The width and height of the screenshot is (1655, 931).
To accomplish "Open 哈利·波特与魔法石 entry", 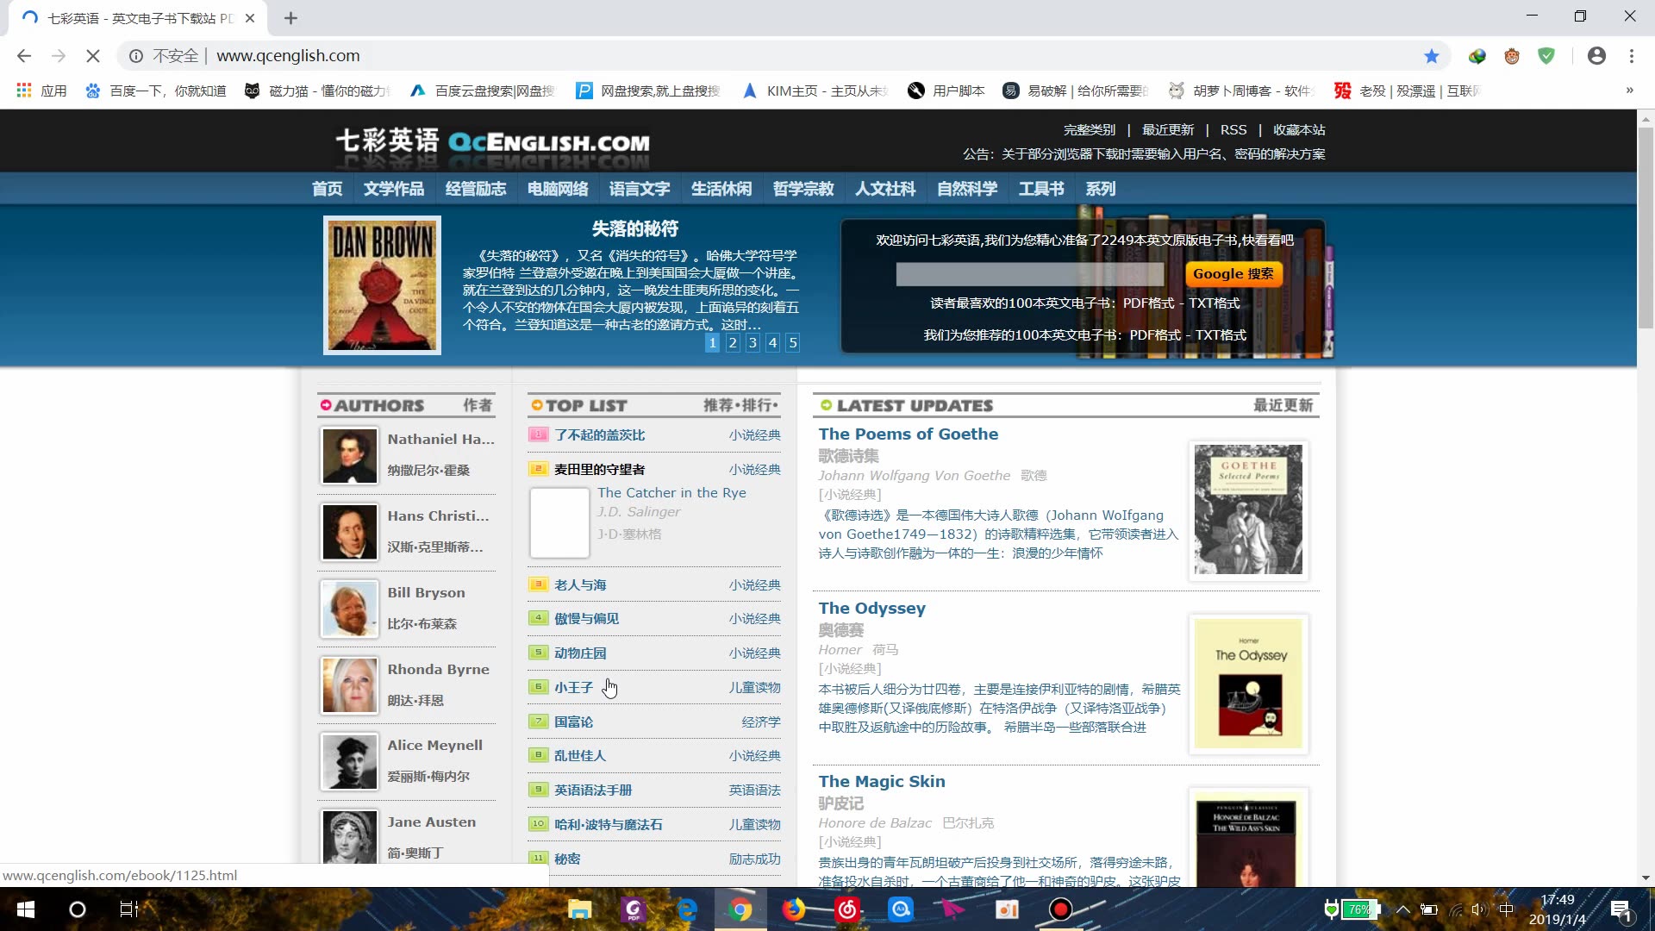I will coord(609,825).
